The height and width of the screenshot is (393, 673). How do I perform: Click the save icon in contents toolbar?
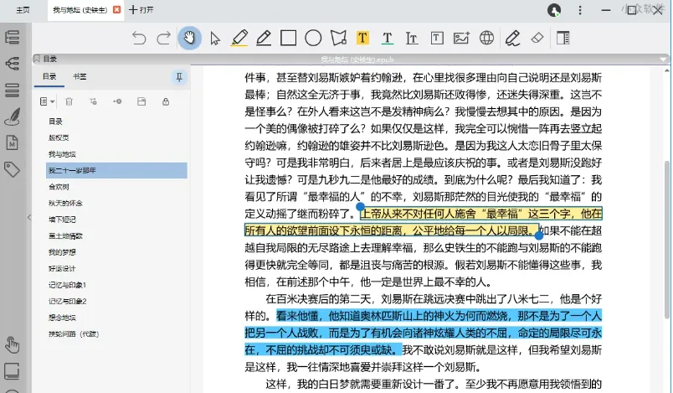141,101
